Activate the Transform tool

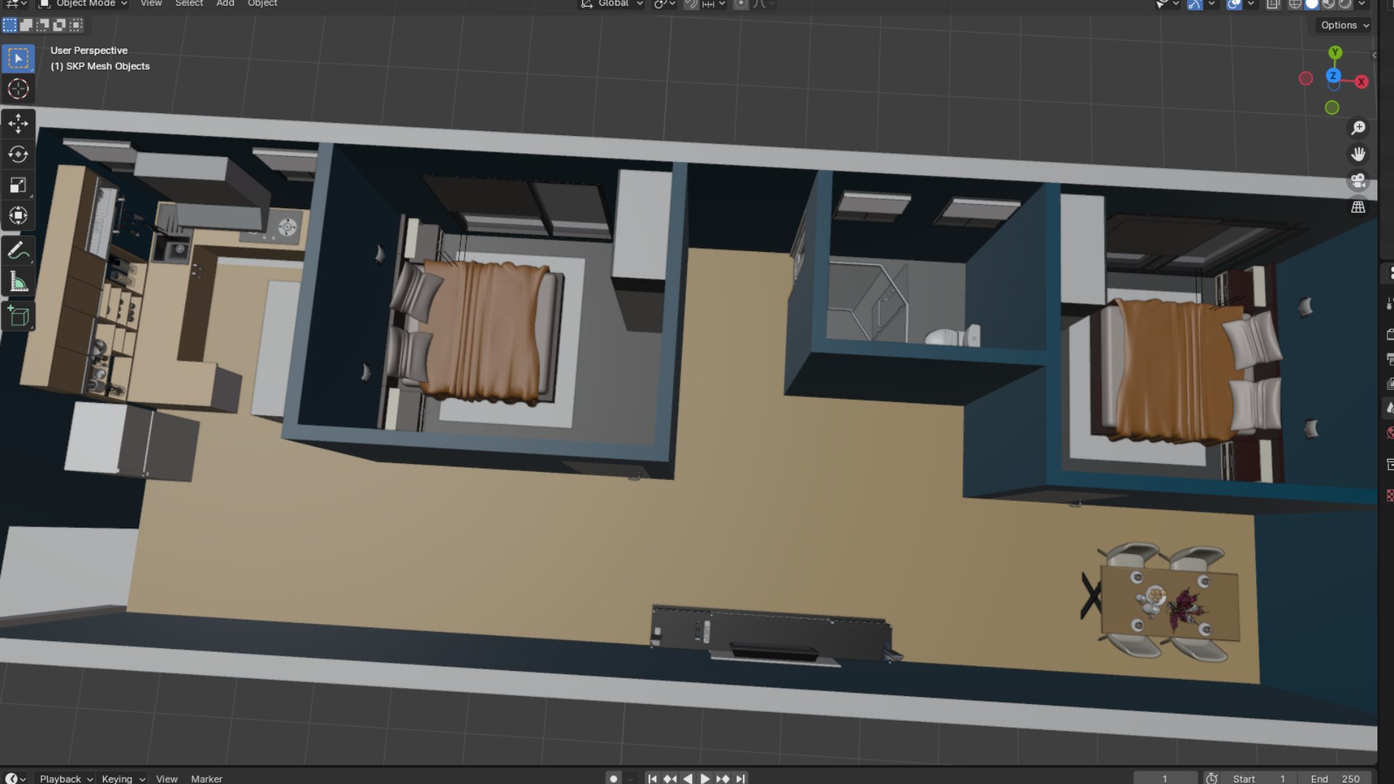point(18,216)
